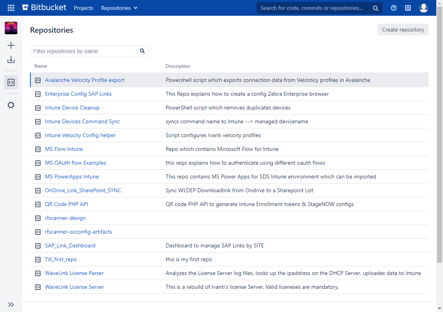Open WaveLink License Parser repository
This screenshot has width=443, height=312.
click(74, 273)
